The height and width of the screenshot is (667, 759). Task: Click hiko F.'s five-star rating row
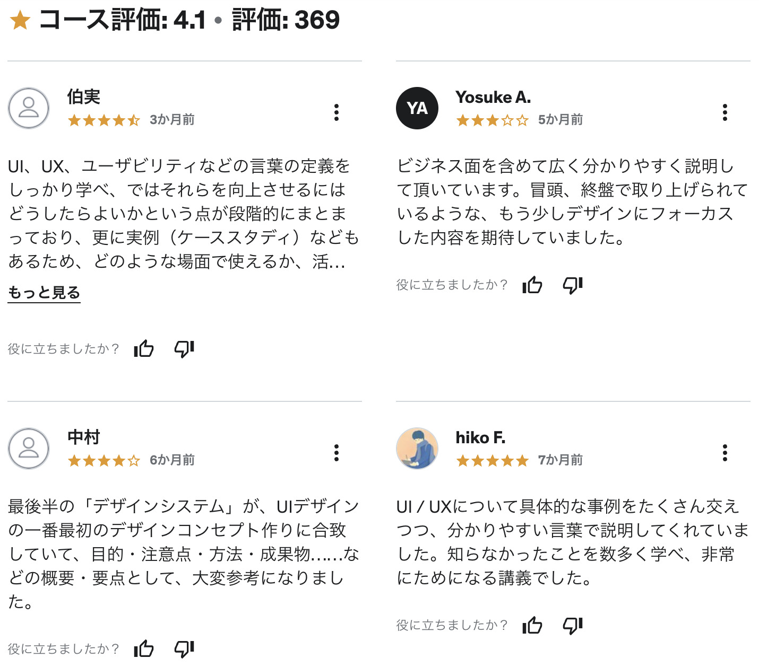pyautogui.click(x=492, y=461)
